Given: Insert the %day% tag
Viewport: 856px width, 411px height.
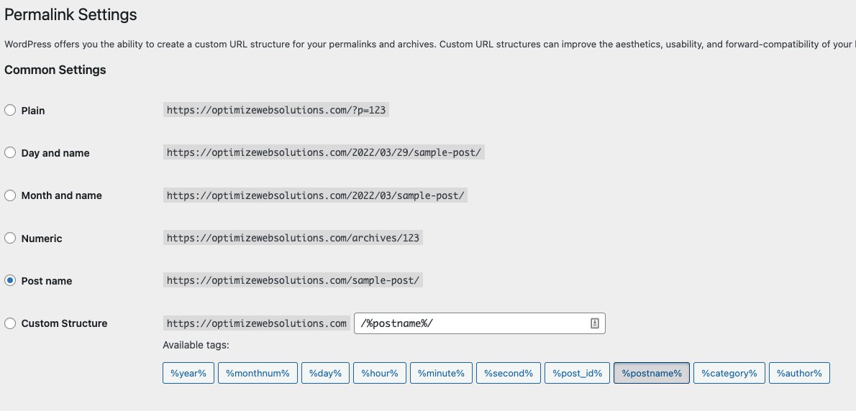Looking at the screenshot, I should (x=325, y=373).
